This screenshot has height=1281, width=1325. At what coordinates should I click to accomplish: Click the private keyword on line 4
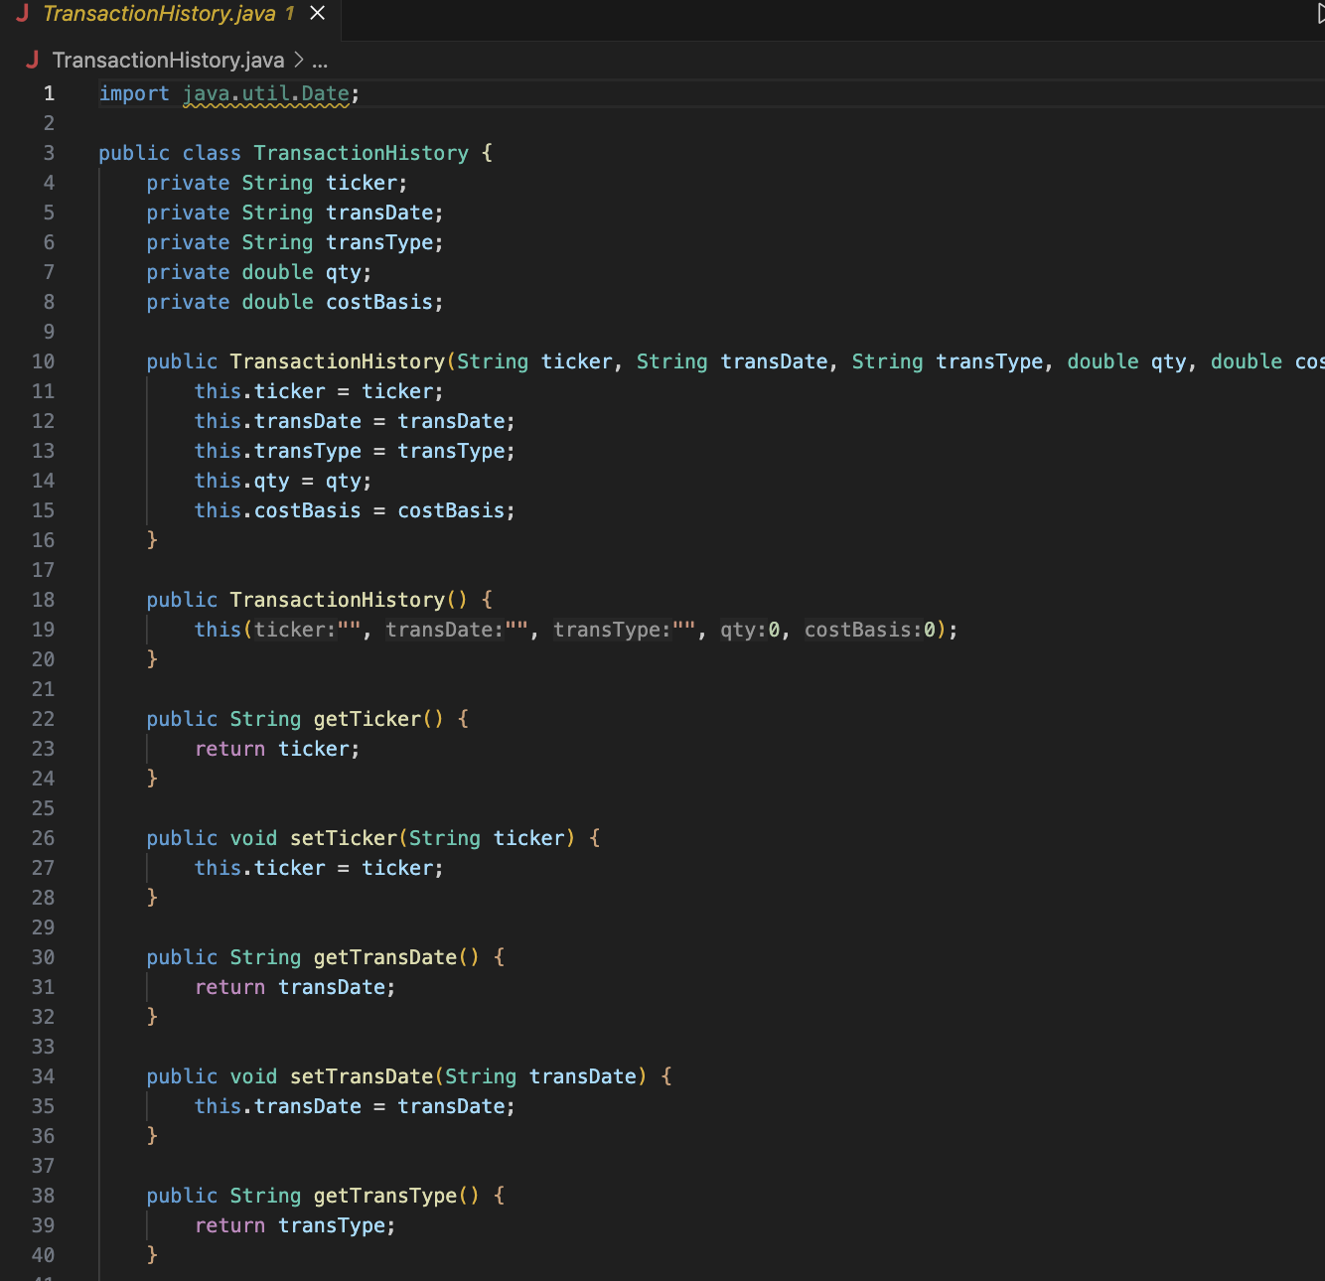[x=187, y=182]
